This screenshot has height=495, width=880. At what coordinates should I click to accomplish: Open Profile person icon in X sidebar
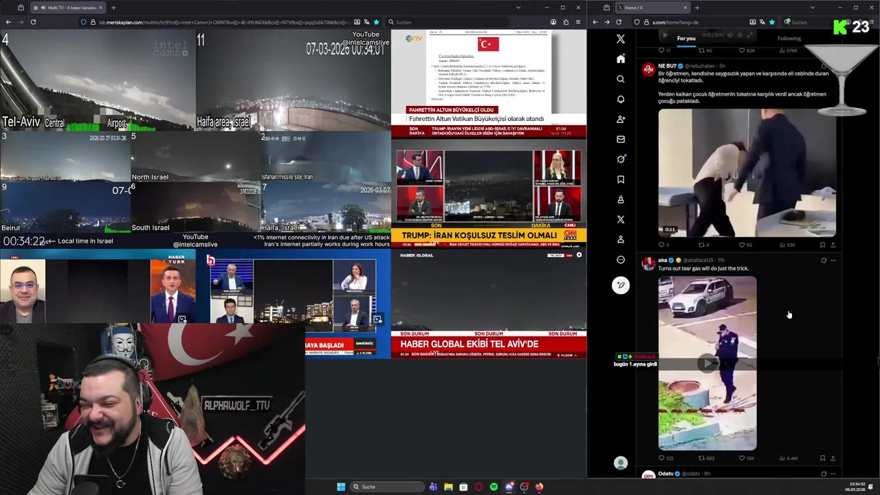[621, 239]
